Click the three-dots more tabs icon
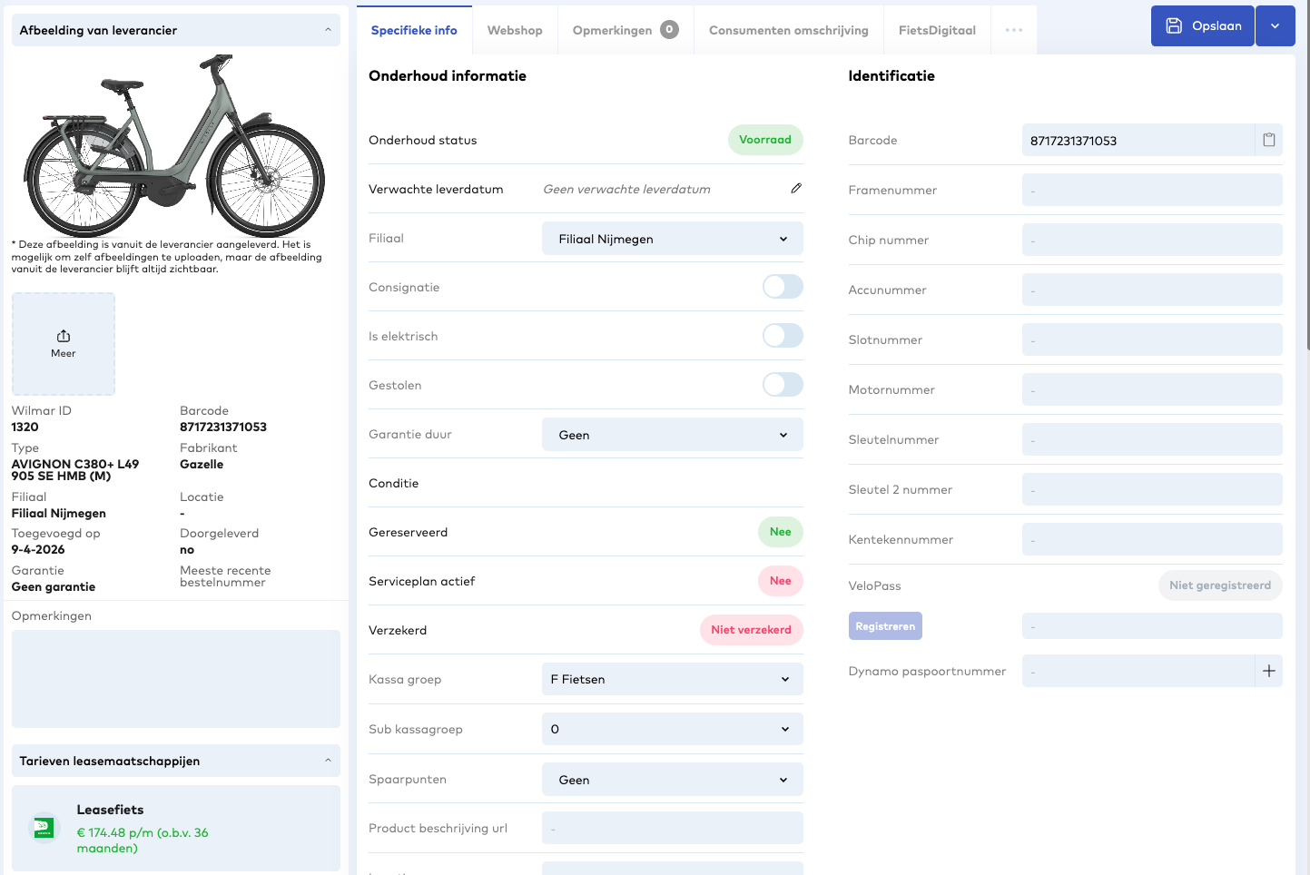 click(x=1014, y=30)
